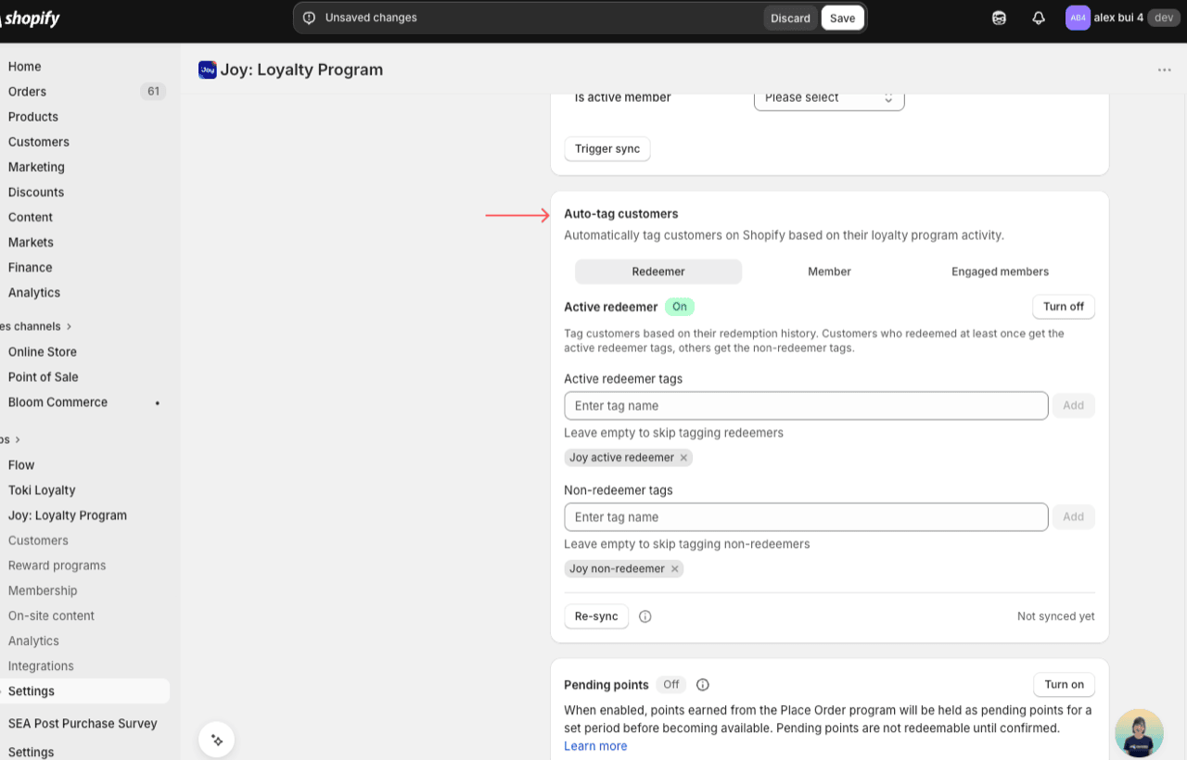Open the Learn more link for Pending points
This screenshot has width=1187, height=760.
[595, 746]
